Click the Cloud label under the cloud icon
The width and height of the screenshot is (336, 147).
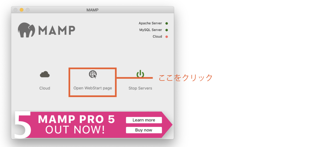[45, 88]
